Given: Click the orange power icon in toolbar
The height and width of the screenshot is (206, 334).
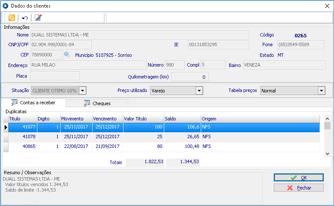Looking at the screenshot, I should click(x=11, y=18).
